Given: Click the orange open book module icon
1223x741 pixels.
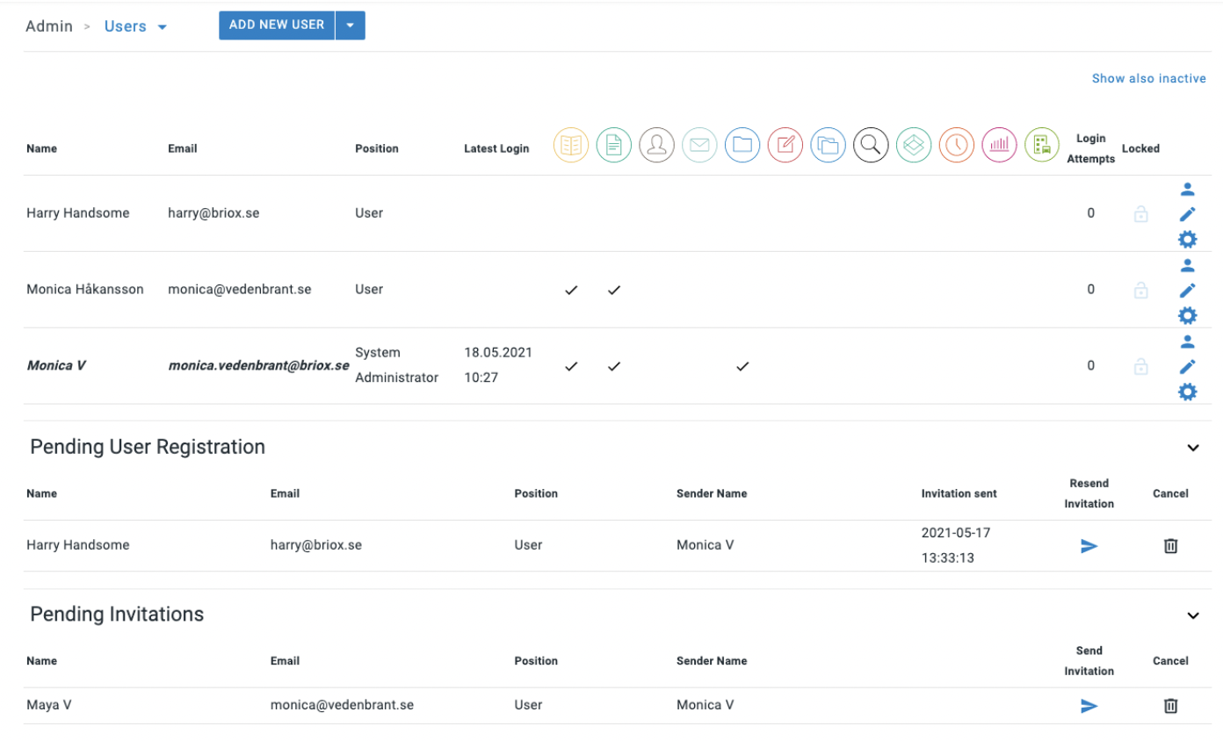Looking at the screenshot, I should 570,145.
